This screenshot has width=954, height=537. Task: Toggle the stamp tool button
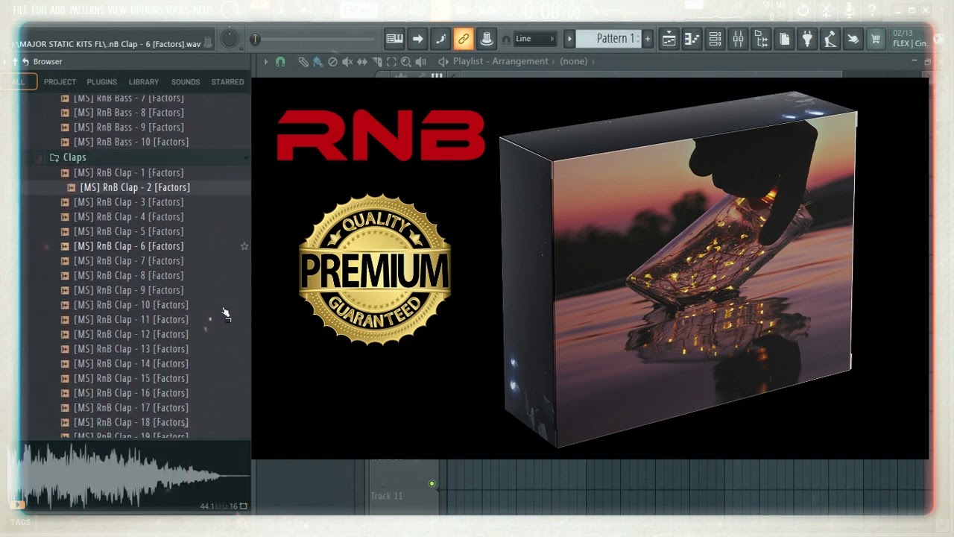point(486,39)
